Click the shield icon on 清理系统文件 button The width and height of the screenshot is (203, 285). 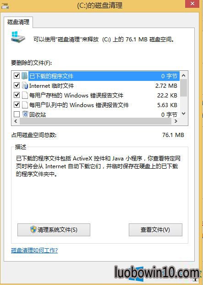[x=33, y=229]
